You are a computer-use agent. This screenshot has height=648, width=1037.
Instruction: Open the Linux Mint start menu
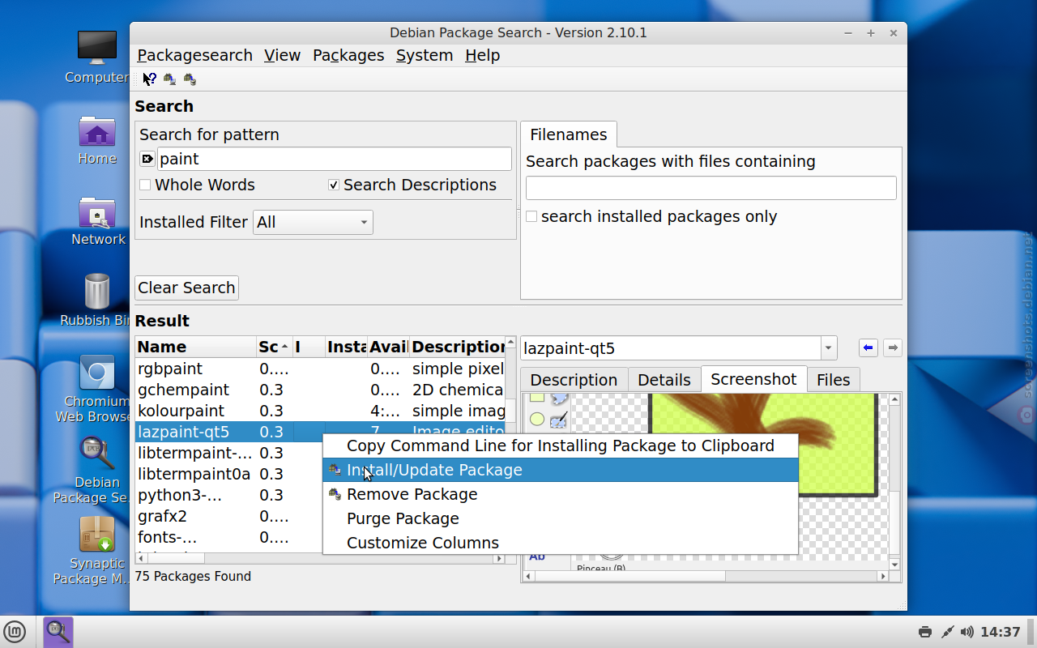pos(15,632)
